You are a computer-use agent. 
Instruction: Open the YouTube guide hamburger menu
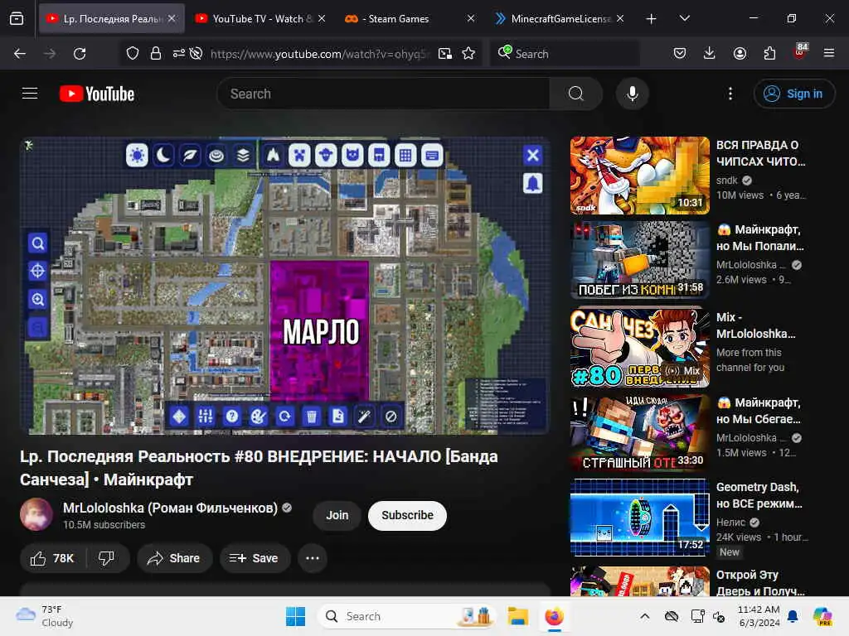click(x=30, y=94)
